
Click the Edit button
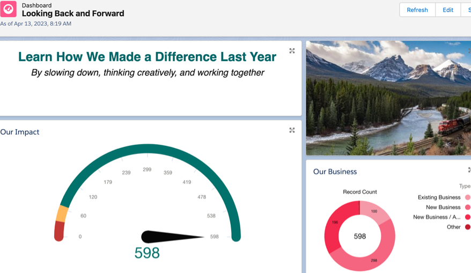pos(448,10)
